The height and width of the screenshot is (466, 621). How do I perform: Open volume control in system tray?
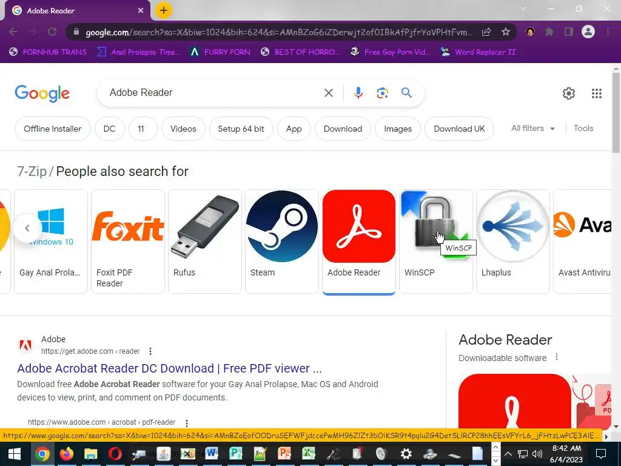coord(537,454)
